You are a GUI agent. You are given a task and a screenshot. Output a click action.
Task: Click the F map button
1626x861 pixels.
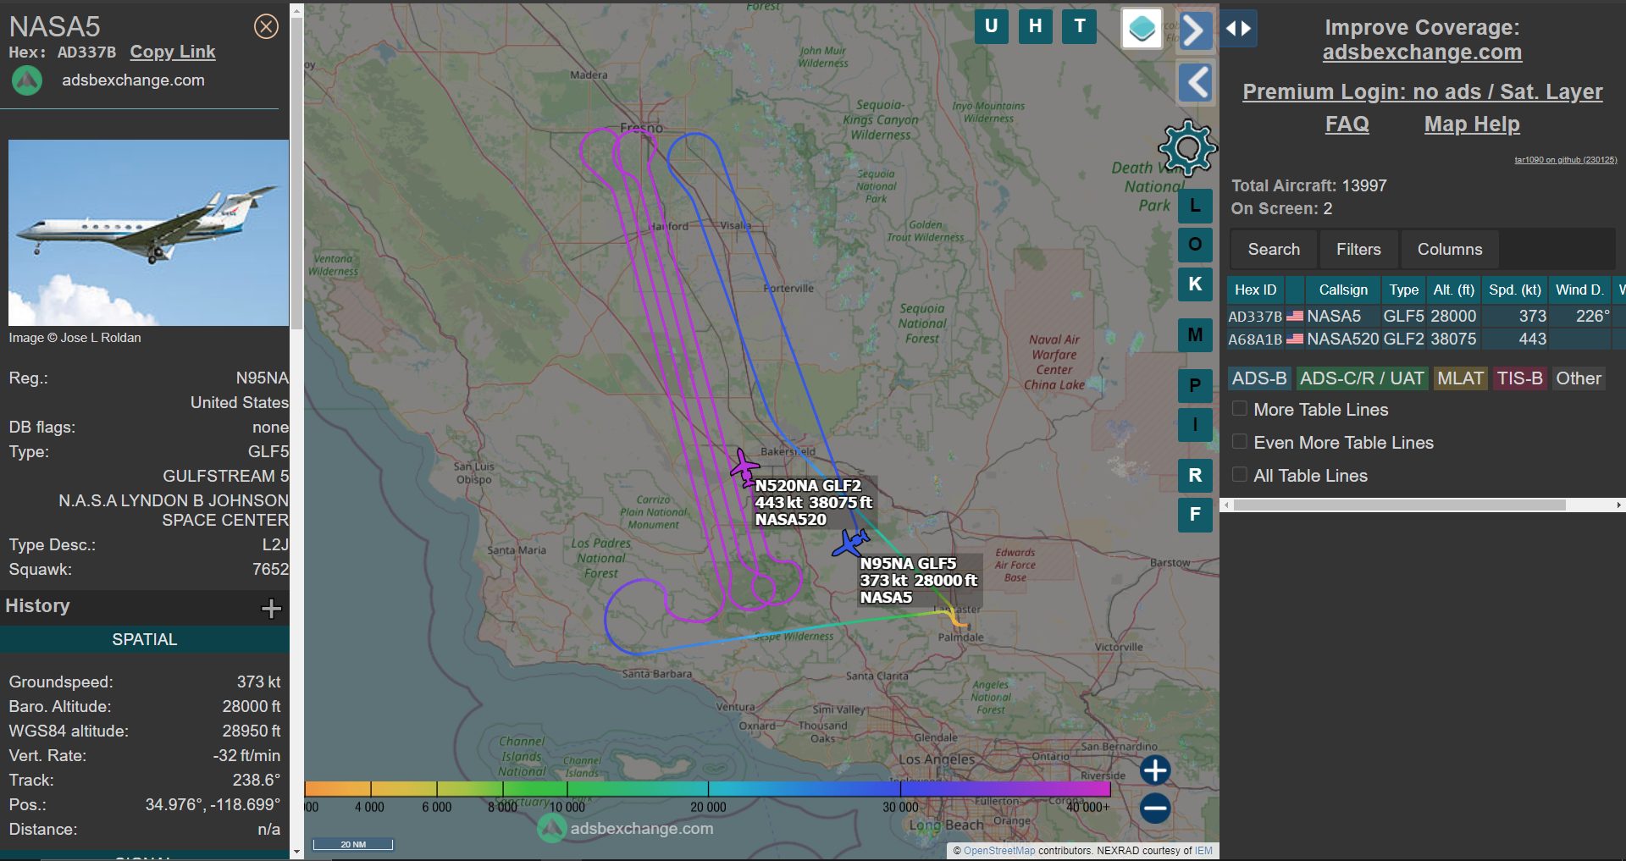point(1195,515)
